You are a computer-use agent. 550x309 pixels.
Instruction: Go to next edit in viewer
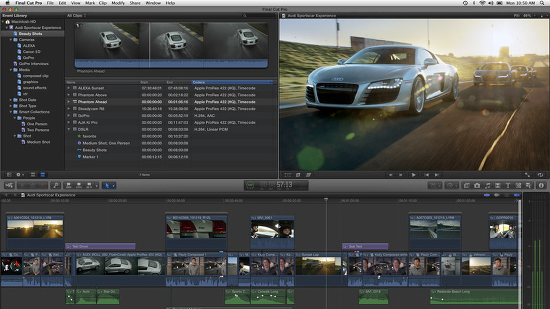point(437,175)
